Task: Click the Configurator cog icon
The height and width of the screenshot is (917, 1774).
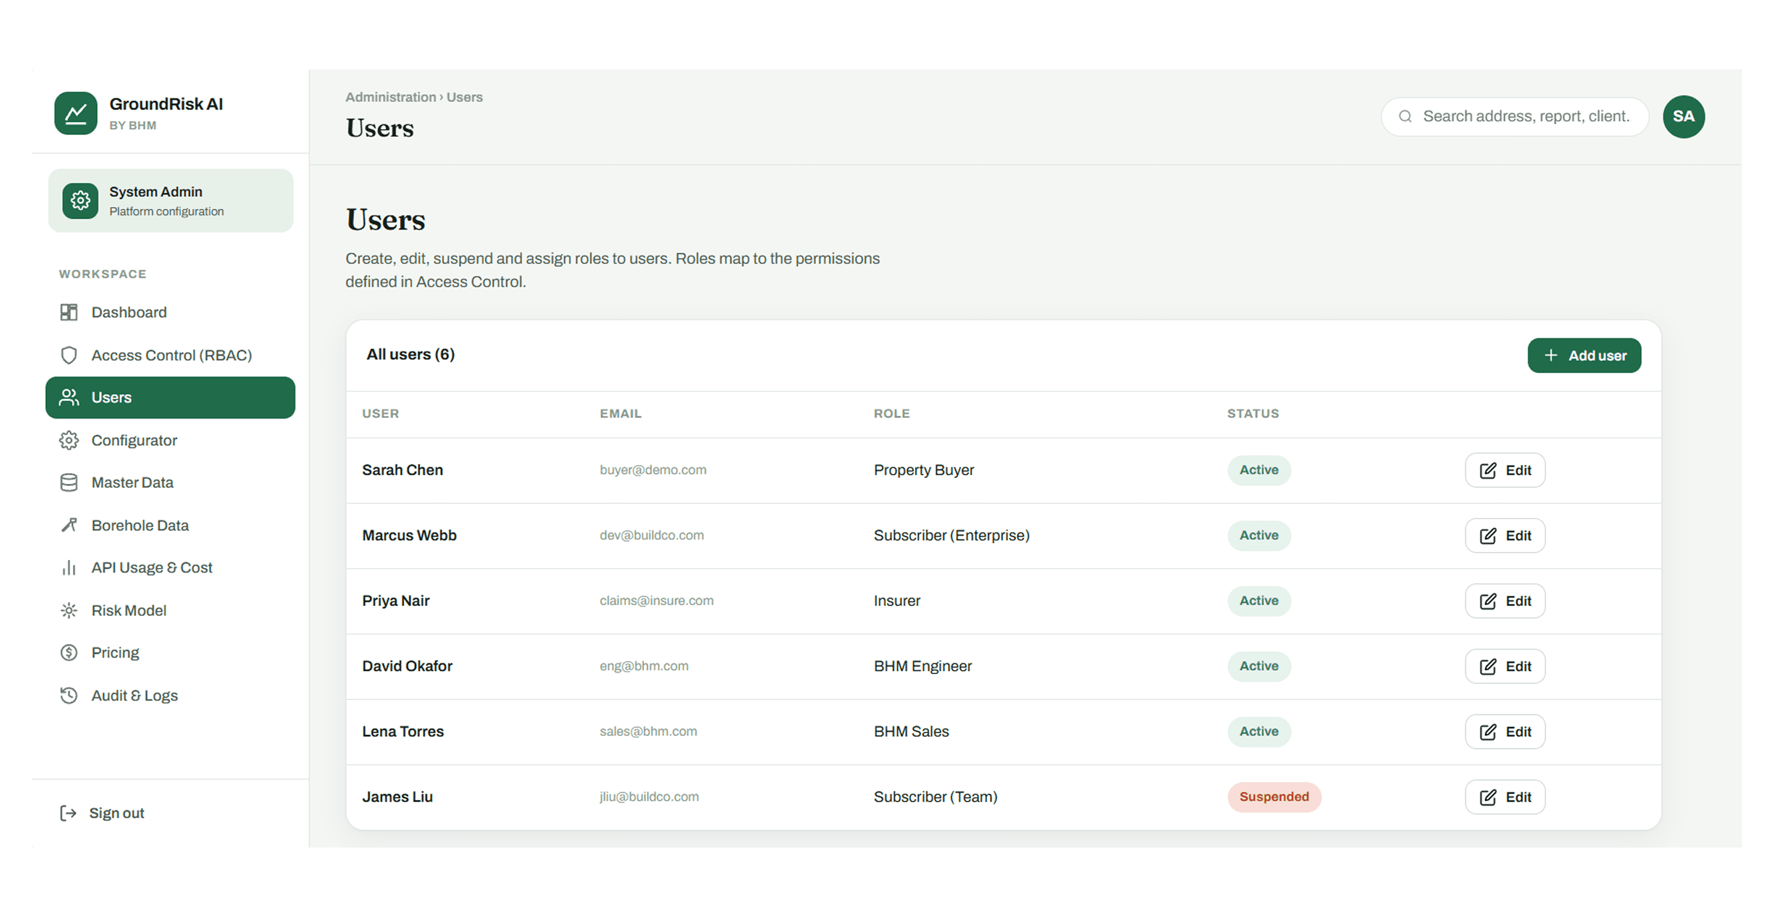Action: click(69, 440)
